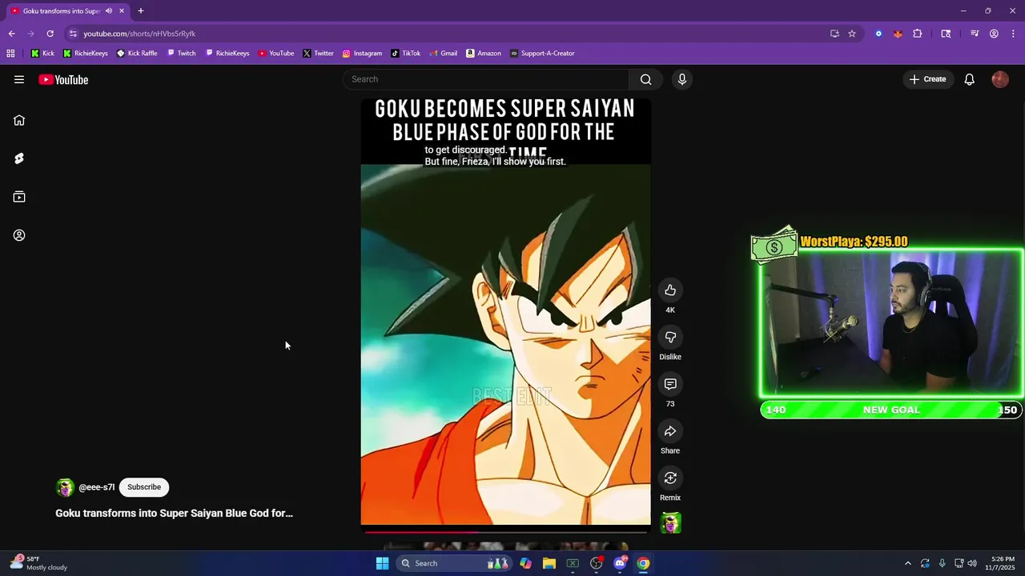Open the Support-A-Creator bookmark
Screen dimensions: 1025x576
542,54
